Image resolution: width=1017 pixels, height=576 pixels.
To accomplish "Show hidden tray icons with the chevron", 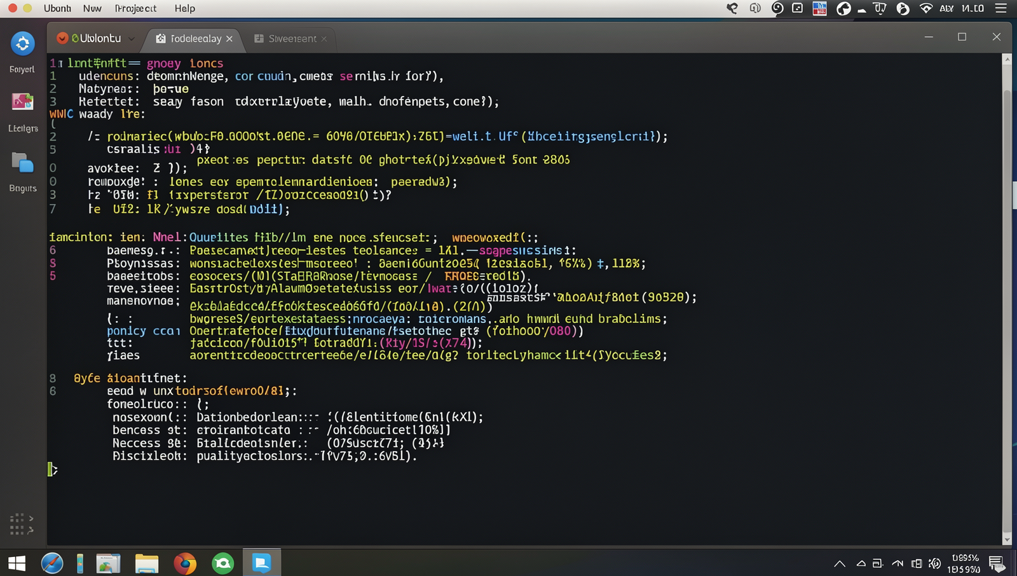I will pos(840,563).
